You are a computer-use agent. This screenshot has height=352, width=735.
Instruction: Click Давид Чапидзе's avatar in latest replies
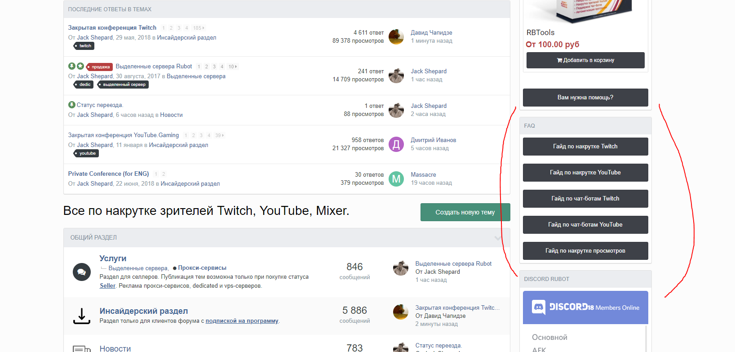pos(396,37)
